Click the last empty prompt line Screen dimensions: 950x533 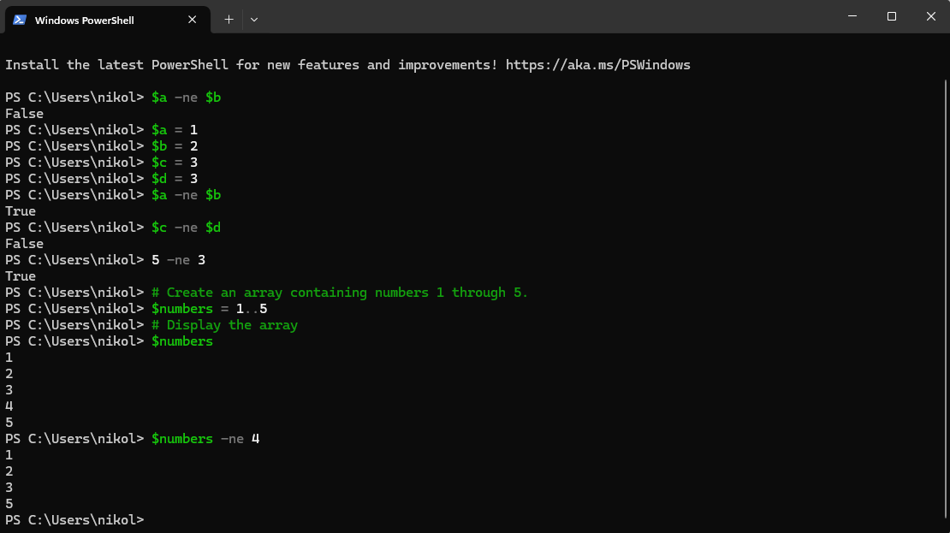tap(74, 519)
